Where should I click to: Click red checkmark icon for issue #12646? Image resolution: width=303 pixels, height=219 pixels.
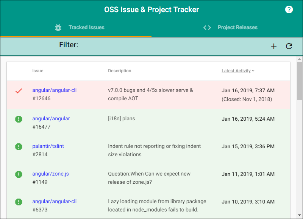[x=19, y=91]
